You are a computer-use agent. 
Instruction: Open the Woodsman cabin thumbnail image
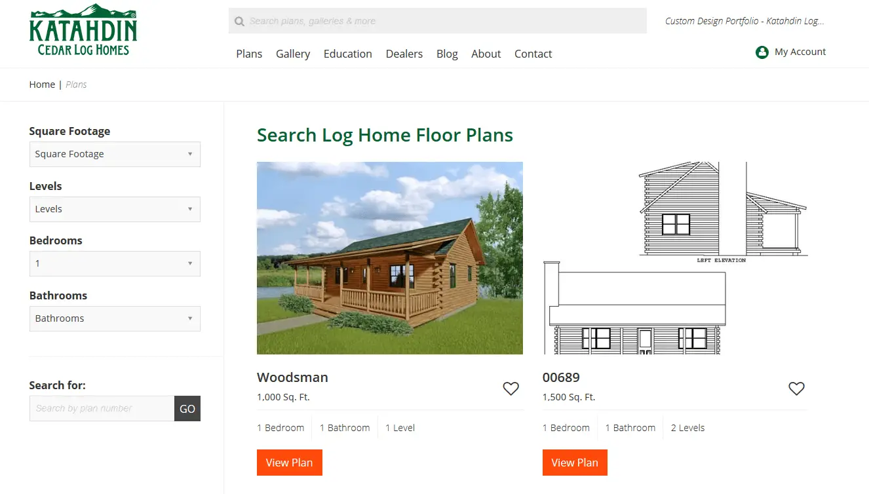390,258
